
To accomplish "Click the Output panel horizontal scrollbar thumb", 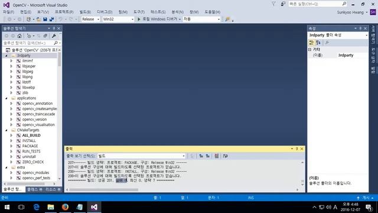I will (x=104, y=190).
